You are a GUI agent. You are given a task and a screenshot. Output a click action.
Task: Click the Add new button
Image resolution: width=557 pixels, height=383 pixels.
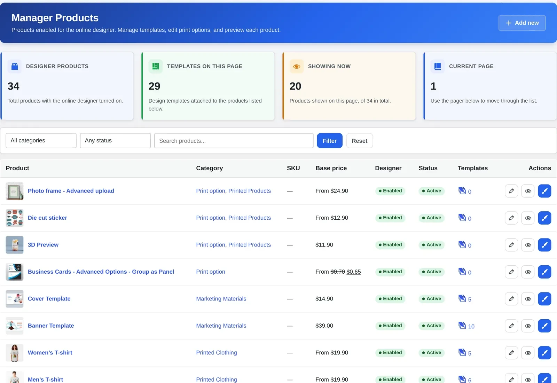coord(522,23)
